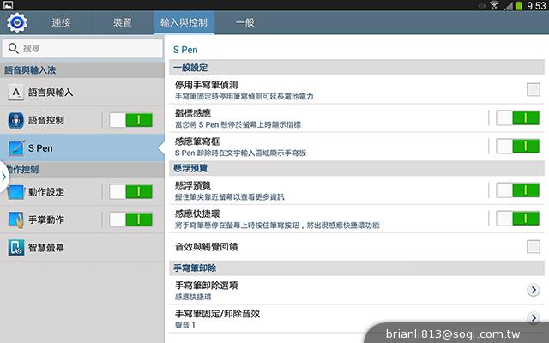Tap the 智慧螢幕 smart screen icon
This screenshot has height=343, width=549.
coord(16,248)
